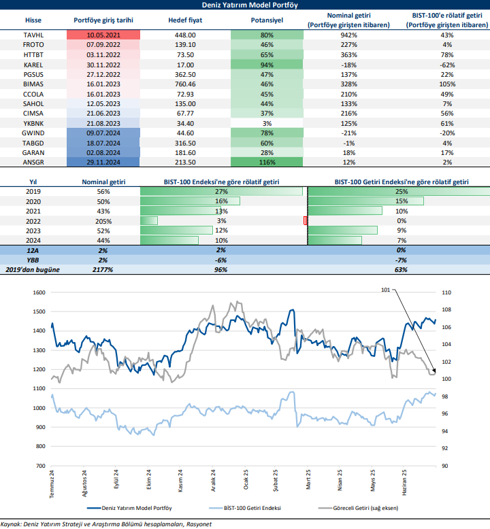Click the ANSGR 116% potential cell
Viewport: 490px width, 529px height.
266,162
